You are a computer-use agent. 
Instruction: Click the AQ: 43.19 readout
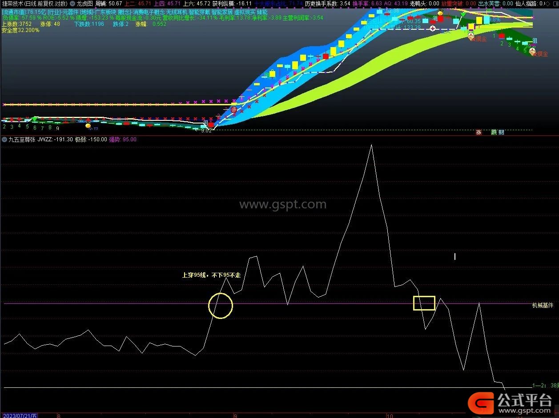(x=396, y=3)
